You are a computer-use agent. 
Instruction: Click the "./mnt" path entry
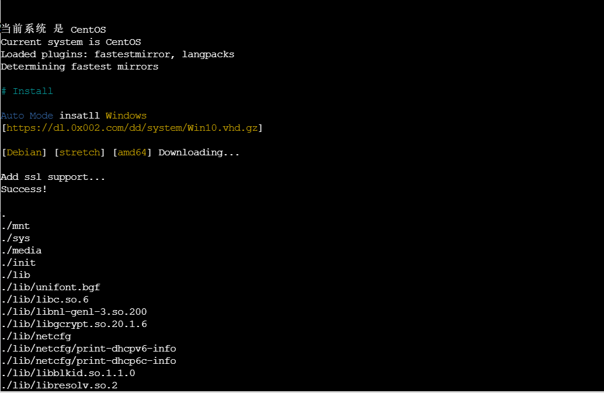[16, 226]
